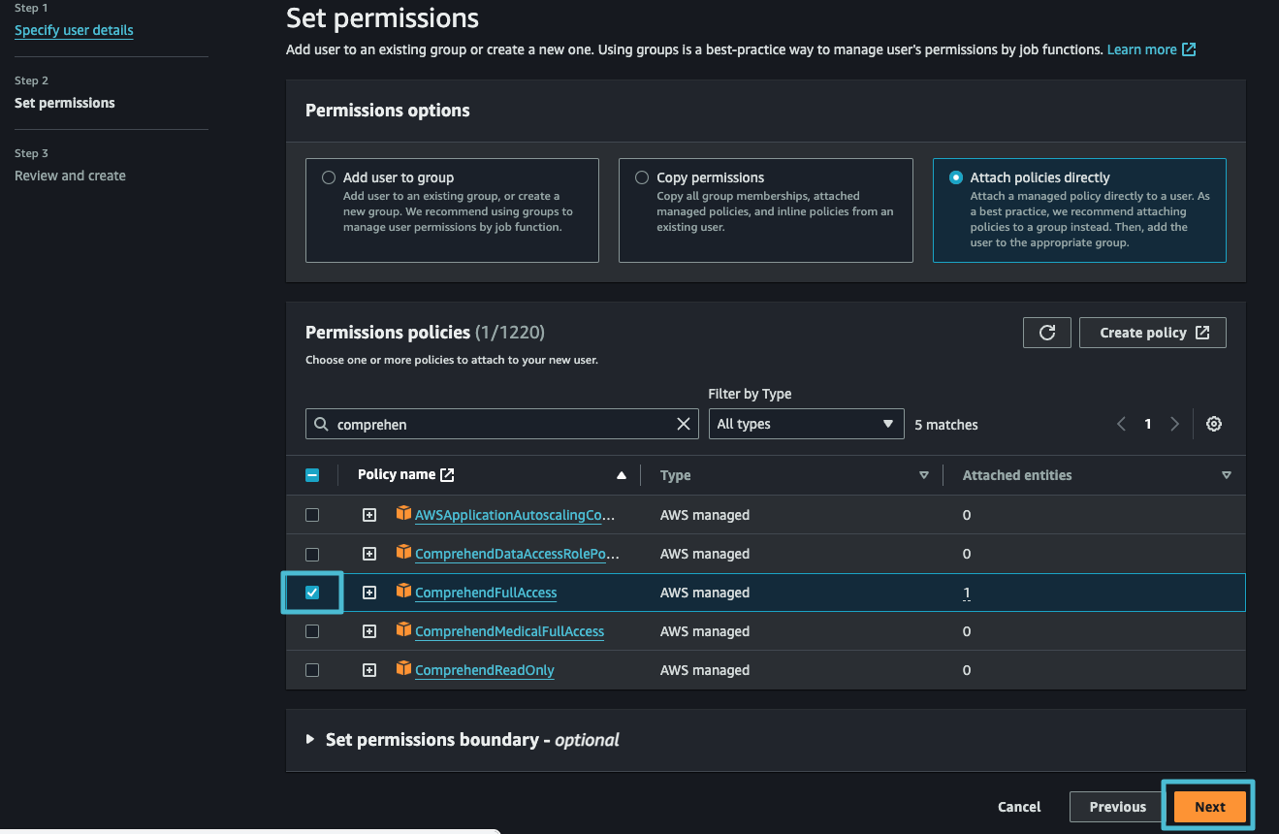The height and width of the screenshot is (834, 1279).
Task: Select the Add user to group option
Action: tap(329, 178)
